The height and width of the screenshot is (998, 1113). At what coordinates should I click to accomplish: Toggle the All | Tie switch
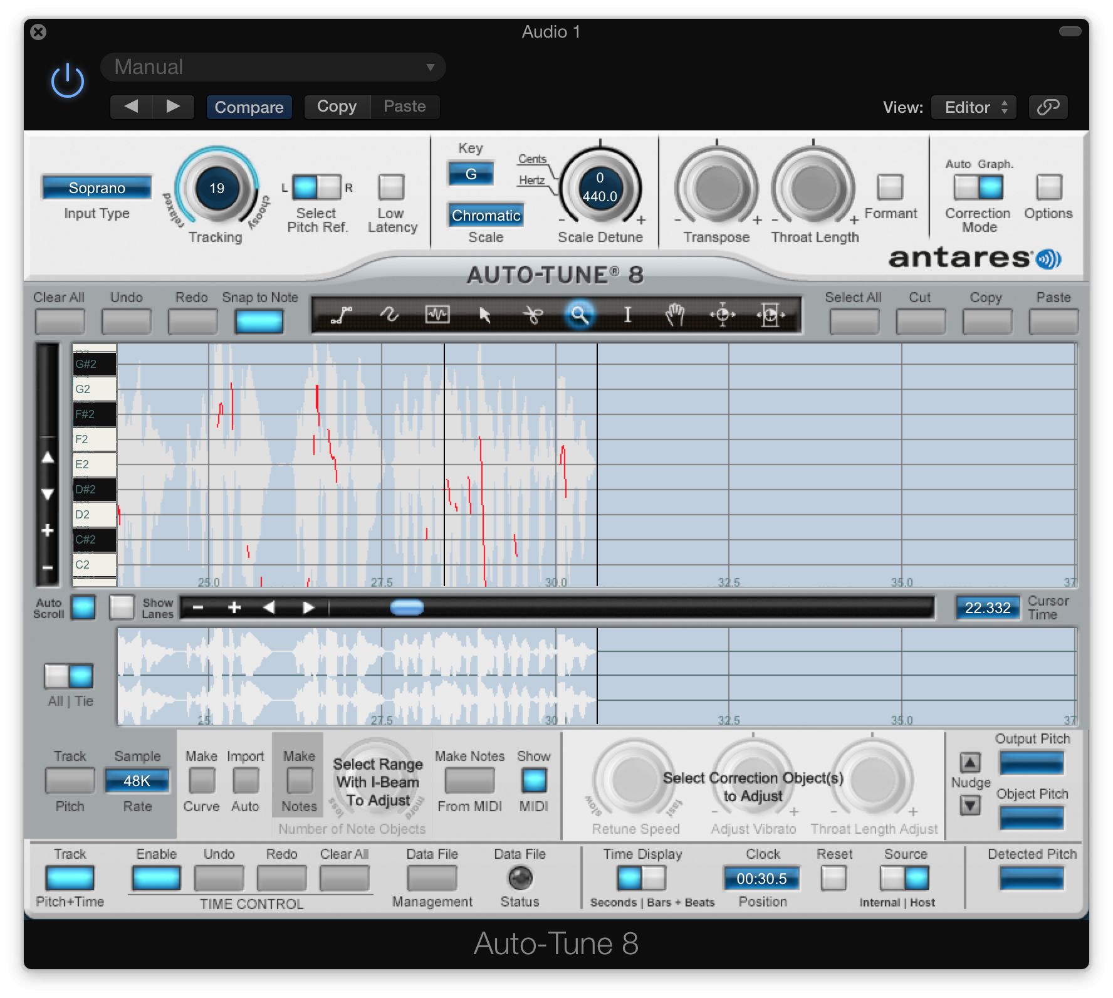[69, 676]
